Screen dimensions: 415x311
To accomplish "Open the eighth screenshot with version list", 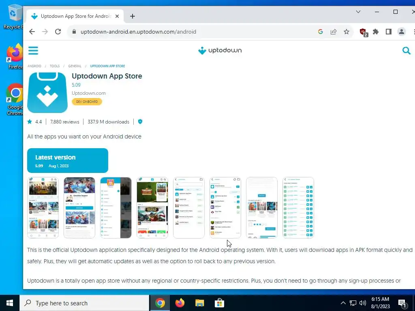I will coord(298,208).
